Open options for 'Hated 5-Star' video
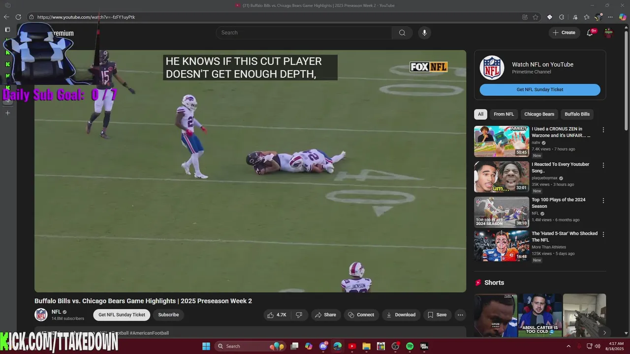Image resolution: width=630 pixels, height=354 pixels. pyautogui.click(x=603, y=234)
